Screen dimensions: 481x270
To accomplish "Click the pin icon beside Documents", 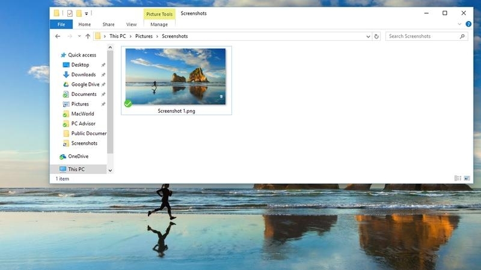I will click(x=103, y=94).
